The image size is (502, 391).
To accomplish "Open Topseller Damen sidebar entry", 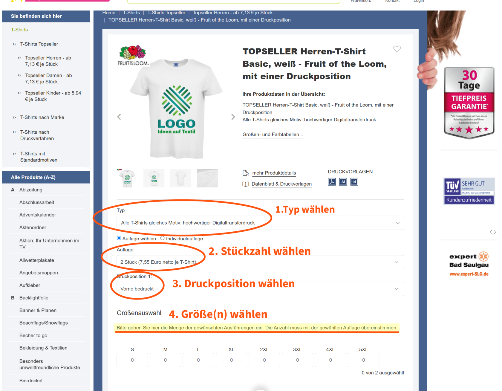I will [x=48, y=79].
